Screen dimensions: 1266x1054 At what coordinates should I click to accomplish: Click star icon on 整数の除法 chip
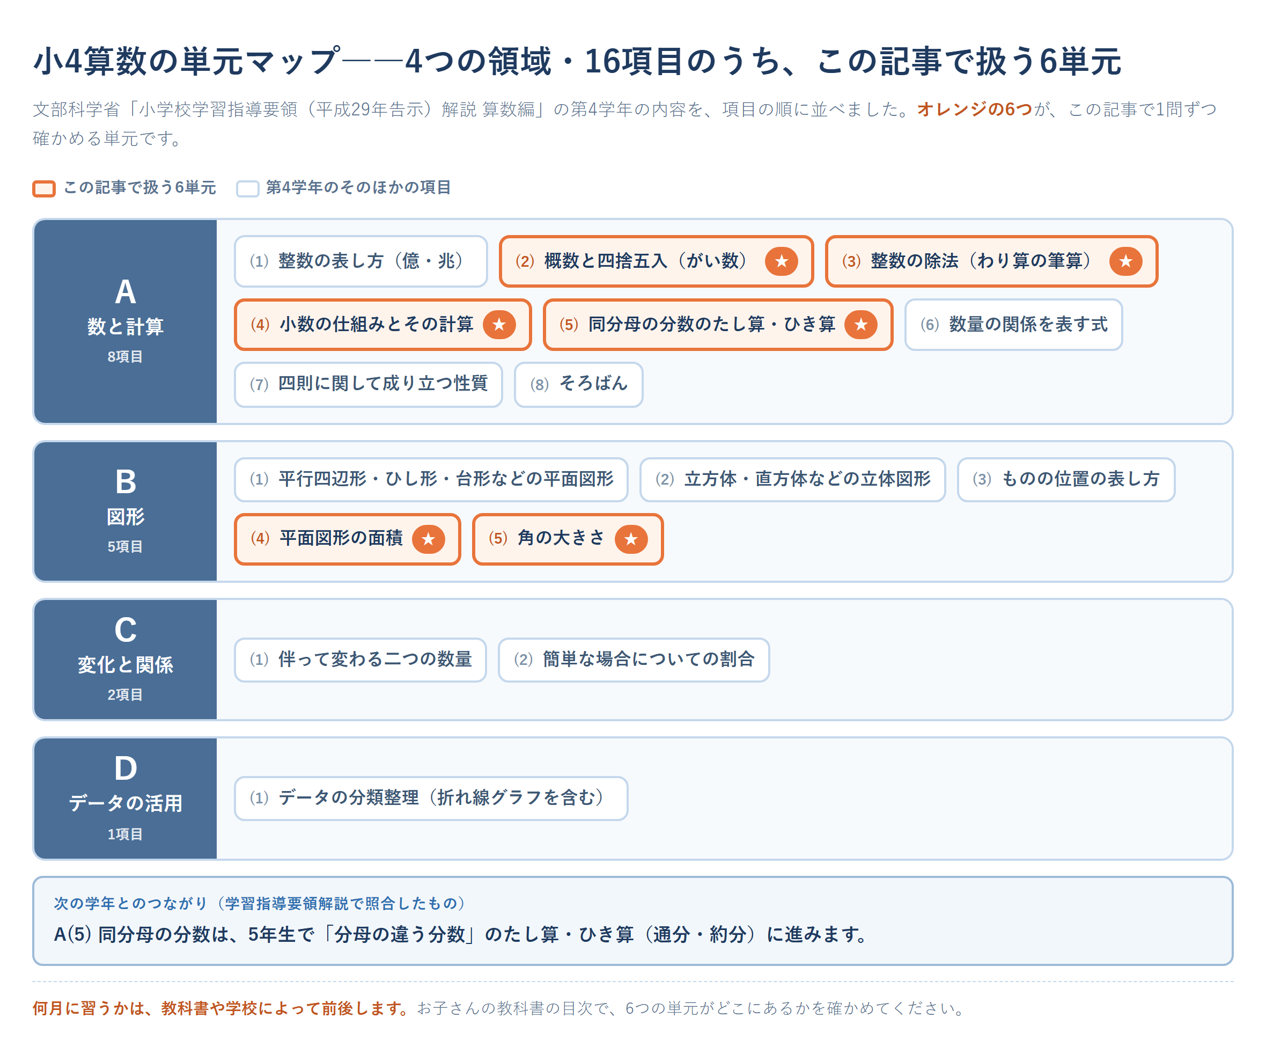coord(1125,261)
